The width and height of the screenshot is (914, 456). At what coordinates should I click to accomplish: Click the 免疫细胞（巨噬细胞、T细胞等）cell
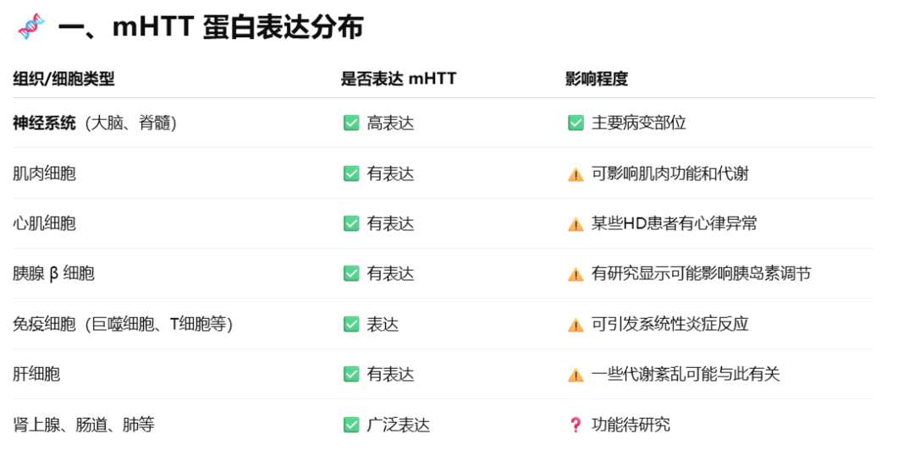click(x=123, y=324)
